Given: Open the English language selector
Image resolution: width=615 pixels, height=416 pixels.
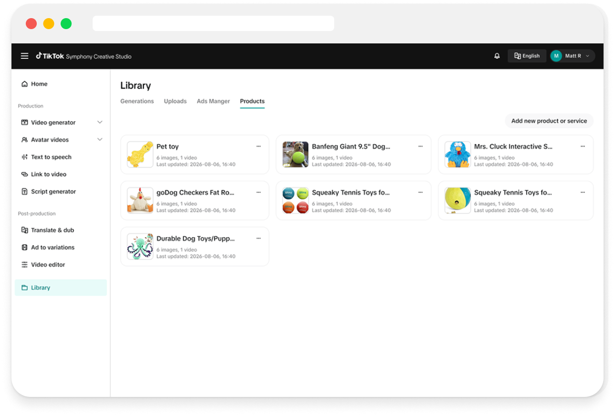Looking at the screenshot, I should click(x=527, y=56).
